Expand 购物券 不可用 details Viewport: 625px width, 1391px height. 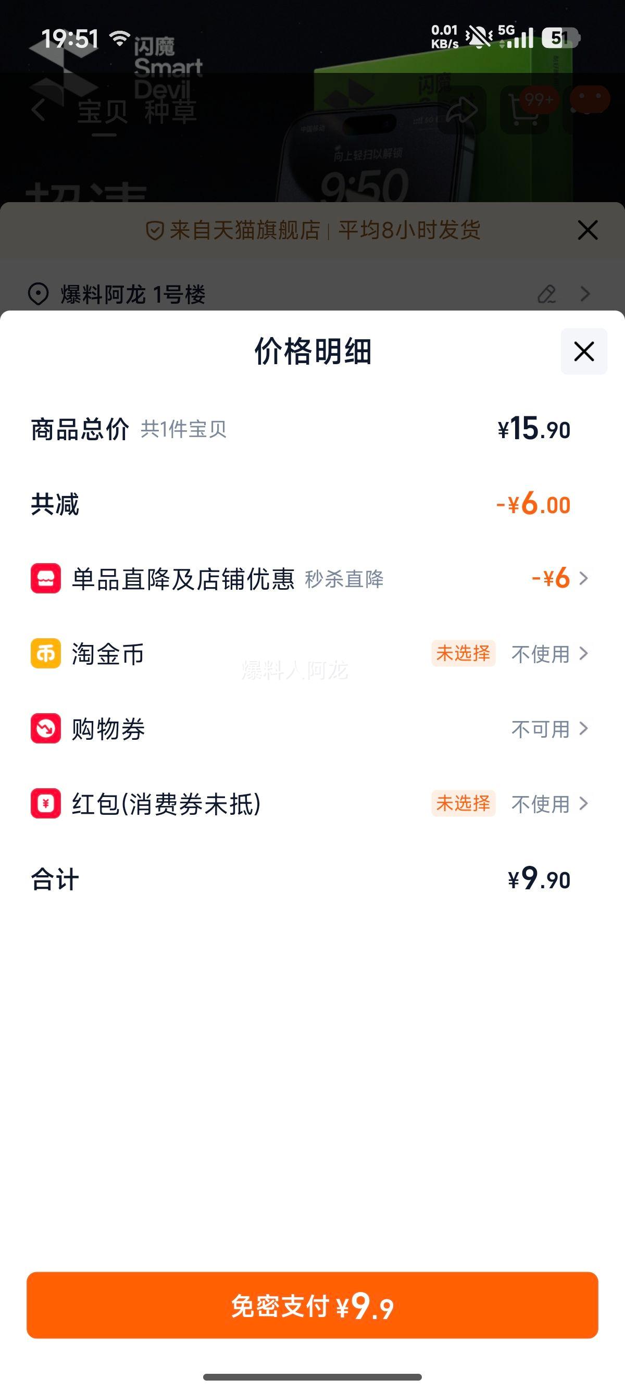coord(549,729)
